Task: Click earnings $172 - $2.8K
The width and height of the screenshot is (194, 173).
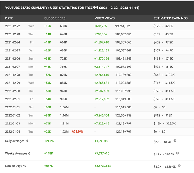Action: point(163,26)
